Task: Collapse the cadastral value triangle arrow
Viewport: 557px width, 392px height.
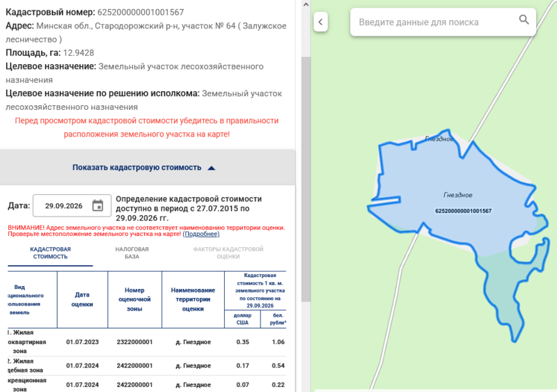Action: 212,168
